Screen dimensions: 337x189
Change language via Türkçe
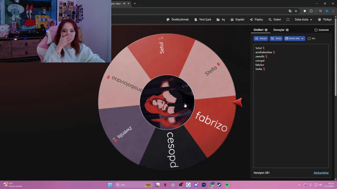325,20
